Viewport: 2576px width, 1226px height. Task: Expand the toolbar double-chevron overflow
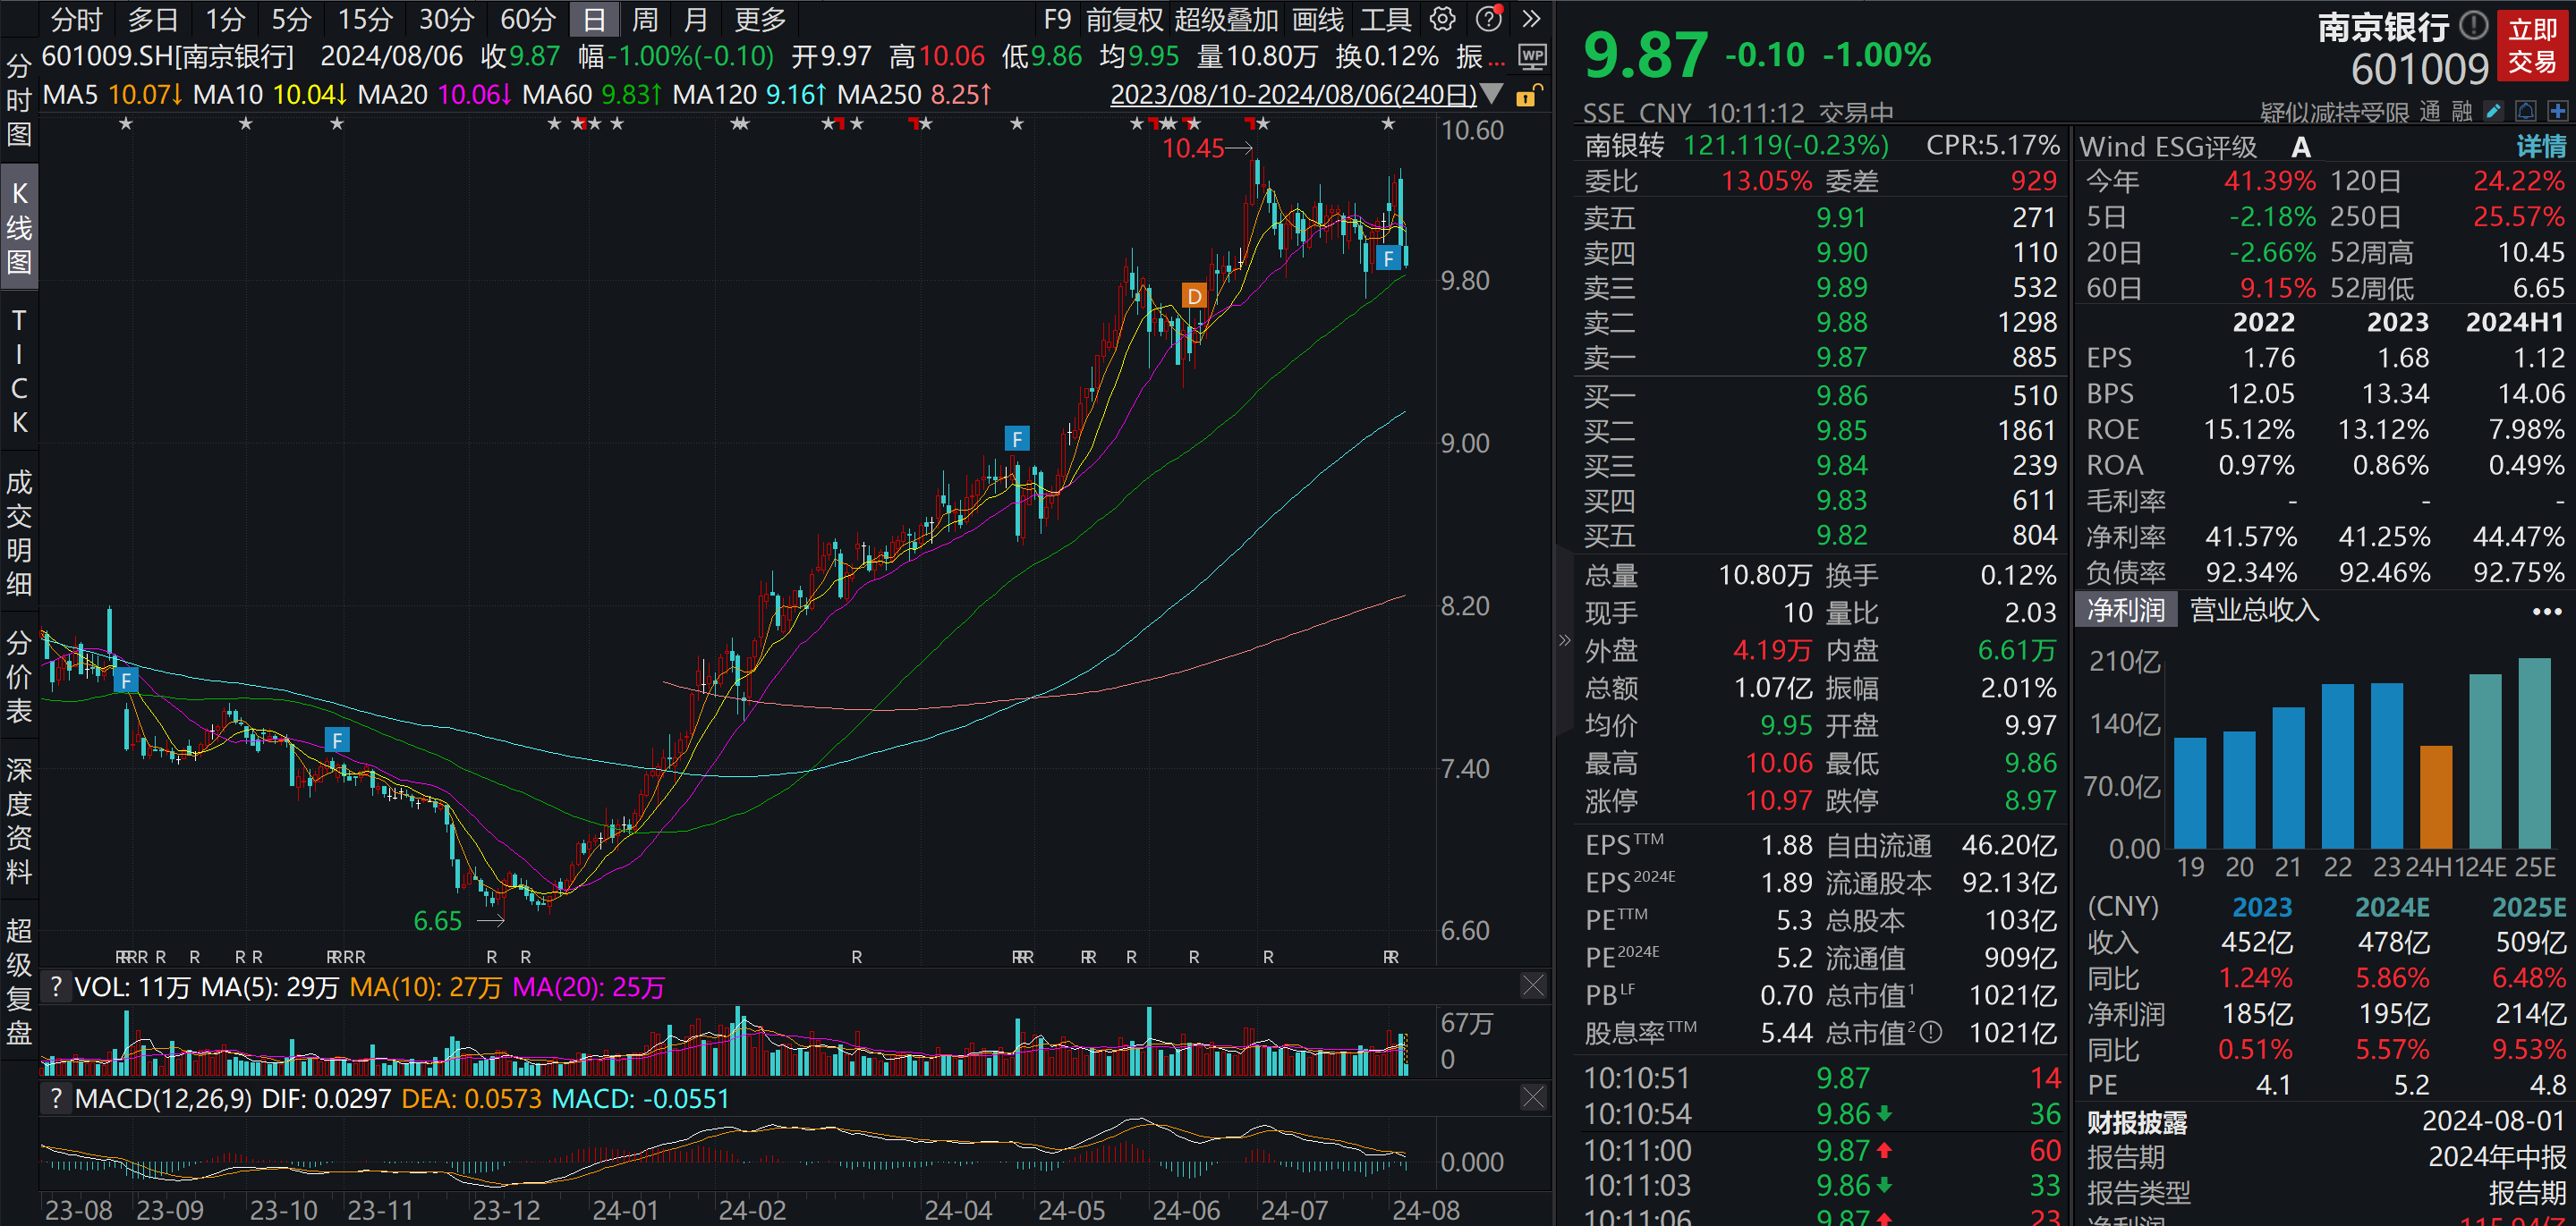1531,19
